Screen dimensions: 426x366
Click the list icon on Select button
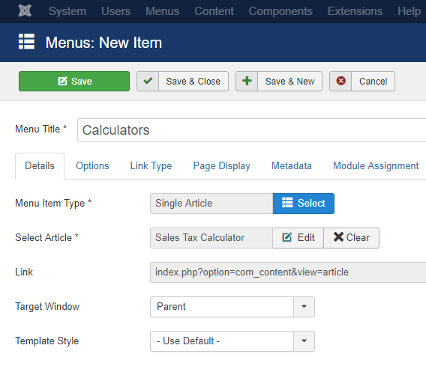[287, 203]
